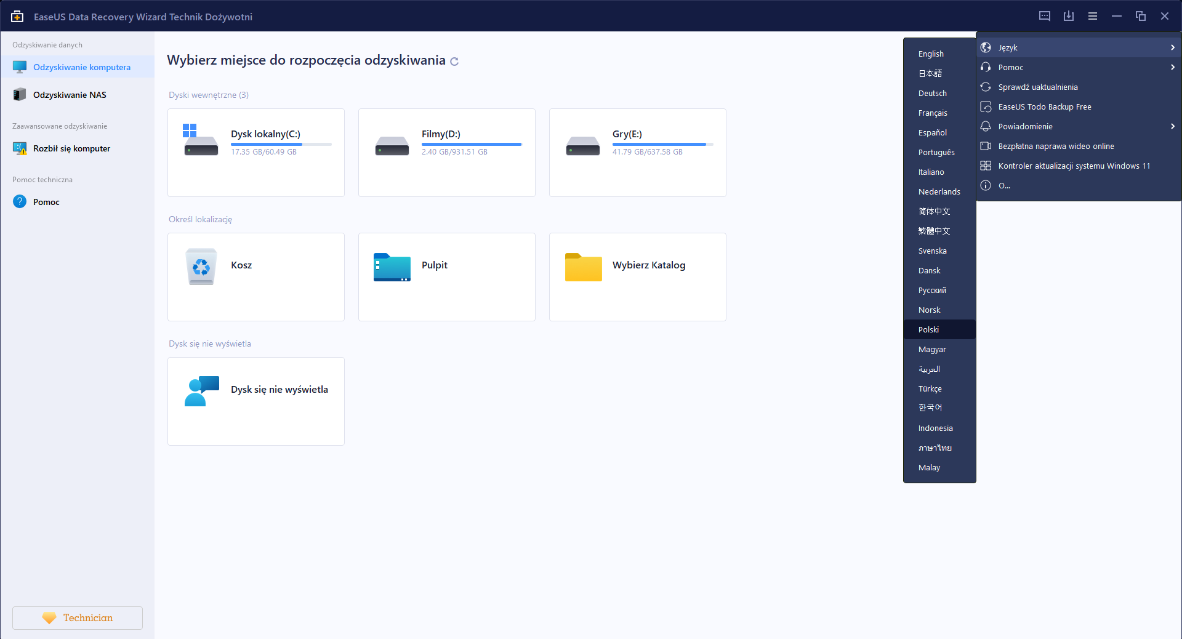Click the yellow Wybierz Katalog folder icon

pos(584,267)
